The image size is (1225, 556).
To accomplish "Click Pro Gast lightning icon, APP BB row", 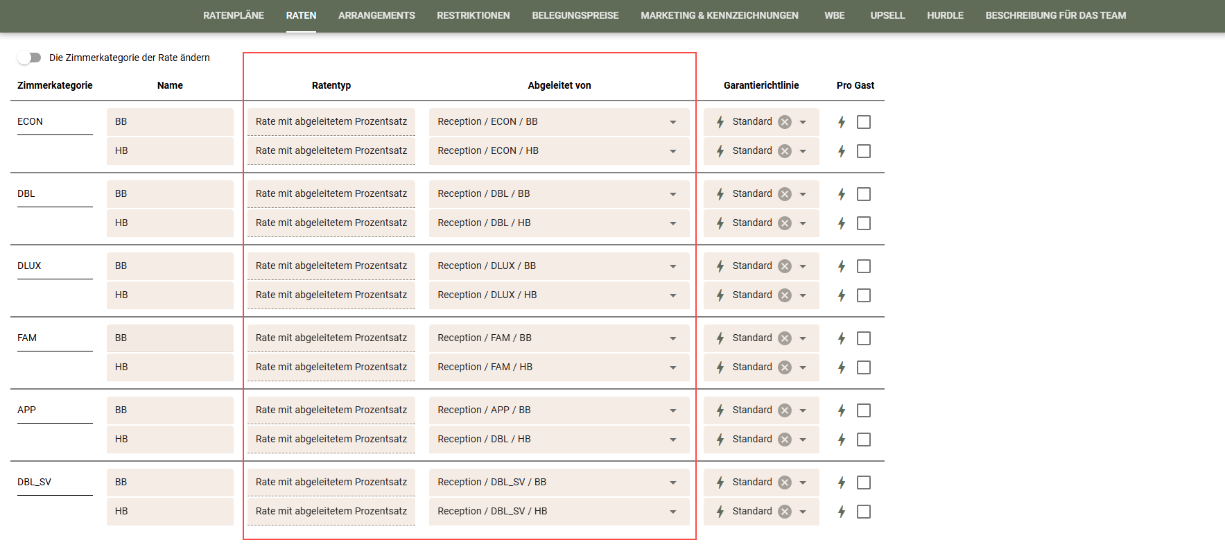I will pos(842,410).
